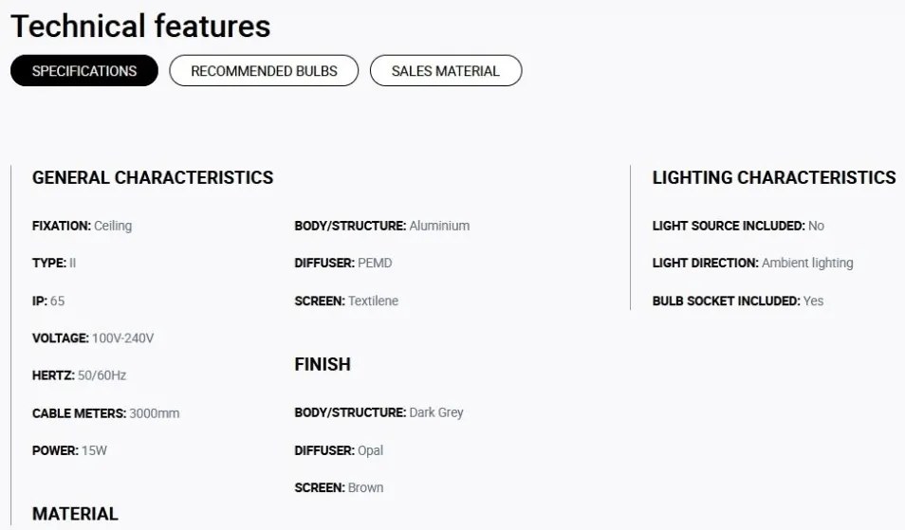Click the Screen Textilene entry
Image resolution: width=905 pixels, height=530 pixels.
(346, 302)
